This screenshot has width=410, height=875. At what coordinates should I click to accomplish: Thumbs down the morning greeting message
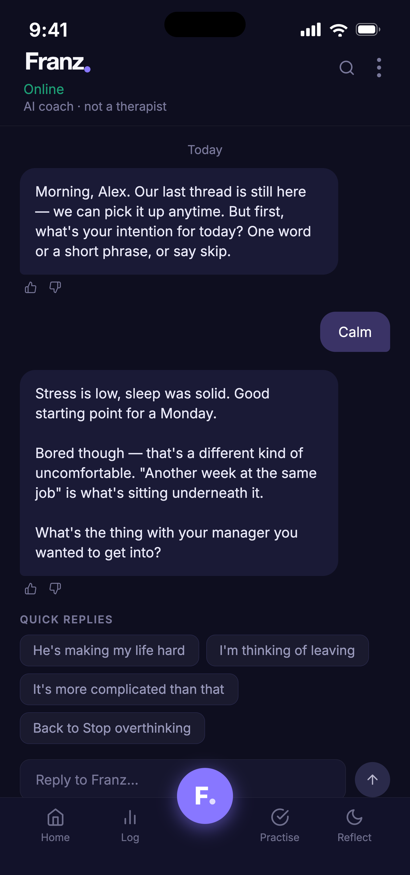55,288
